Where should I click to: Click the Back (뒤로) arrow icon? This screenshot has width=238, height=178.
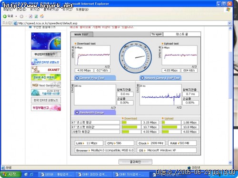(x=5, y=16)
